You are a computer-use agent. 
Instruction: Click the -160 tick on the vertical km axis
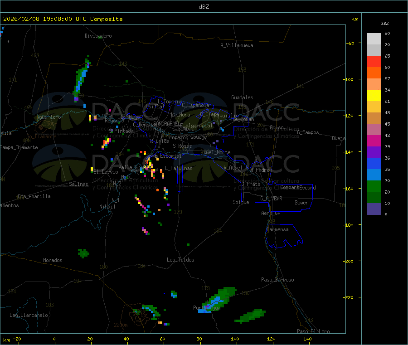[350, 189]
